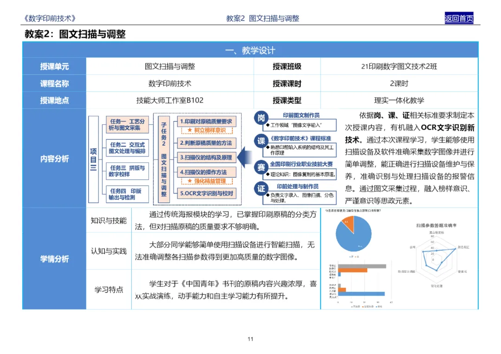Click the blue left-pointing arrow graphic

[244, 157]
